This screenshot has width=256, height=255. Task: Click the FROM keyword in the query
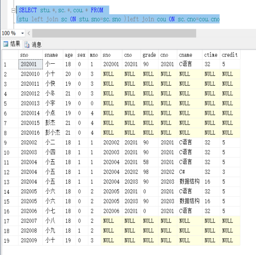(97, 10)
